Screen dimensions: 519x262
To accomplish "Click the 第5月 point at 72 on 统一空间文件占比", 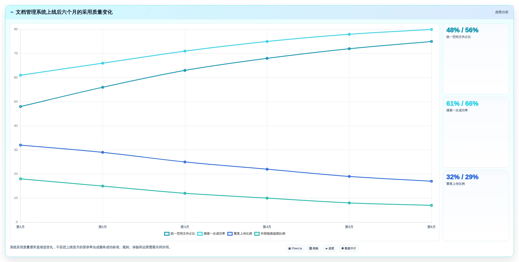I will (349, 49).
